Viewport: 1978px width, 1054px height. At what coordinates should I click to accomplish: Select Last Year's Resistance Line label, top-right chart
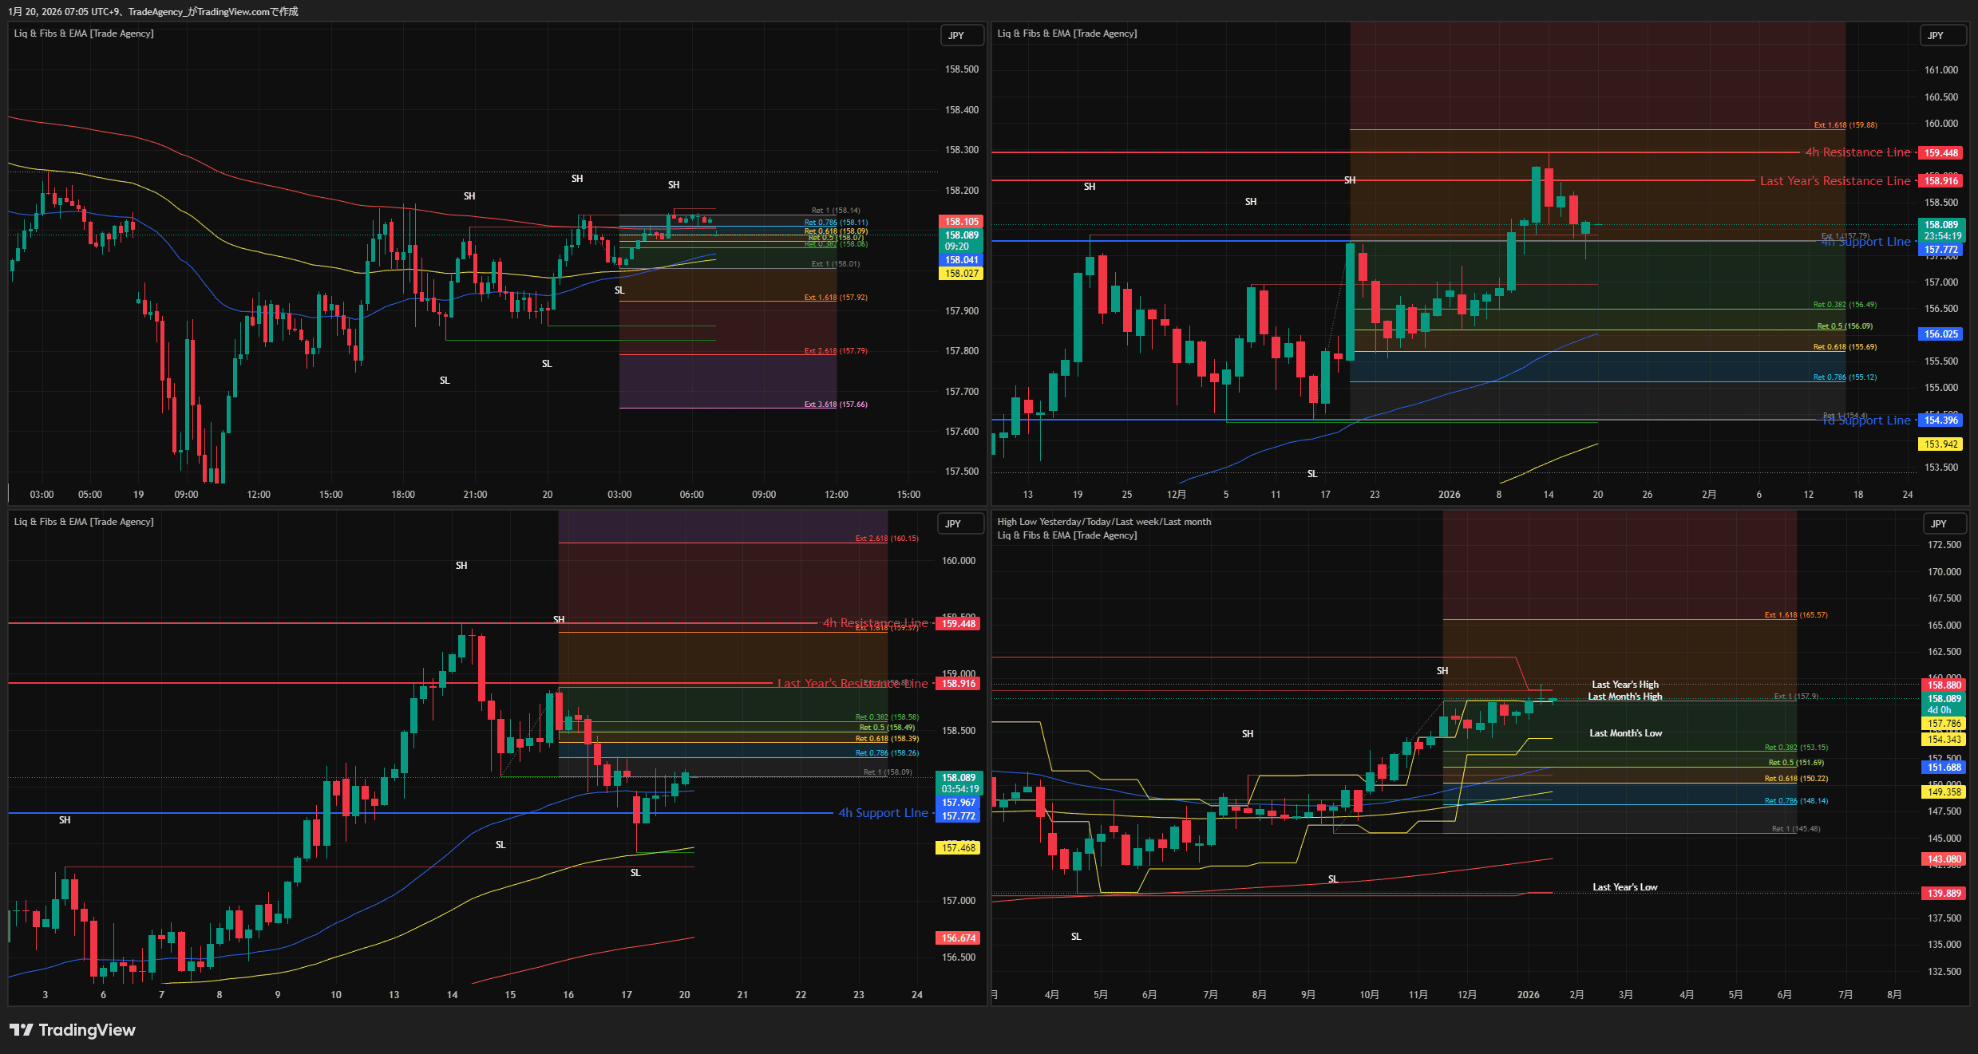pyautogui.click(x=1834, y=181)
